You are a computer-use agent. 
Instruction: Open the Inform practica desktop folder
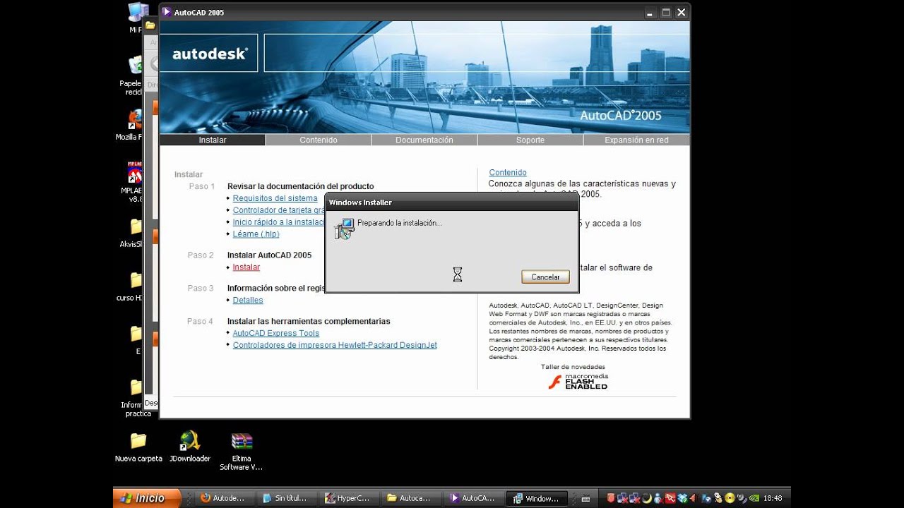[135, 398]
